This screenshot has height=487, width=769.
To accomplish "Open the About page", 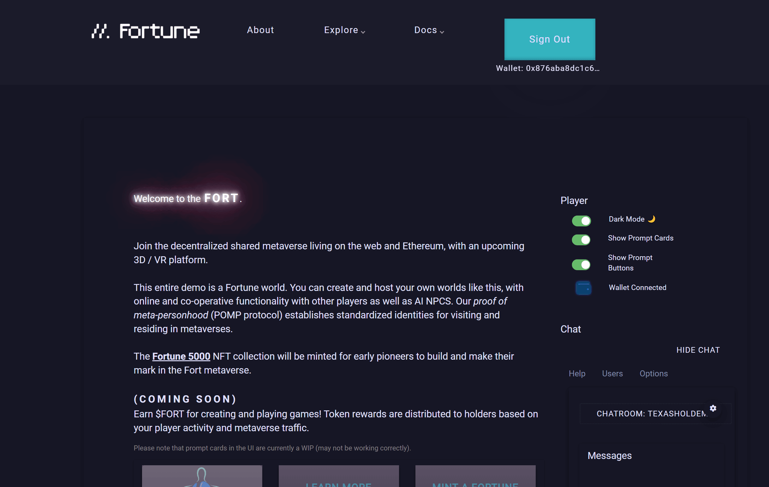I will [x=260, y=30].
